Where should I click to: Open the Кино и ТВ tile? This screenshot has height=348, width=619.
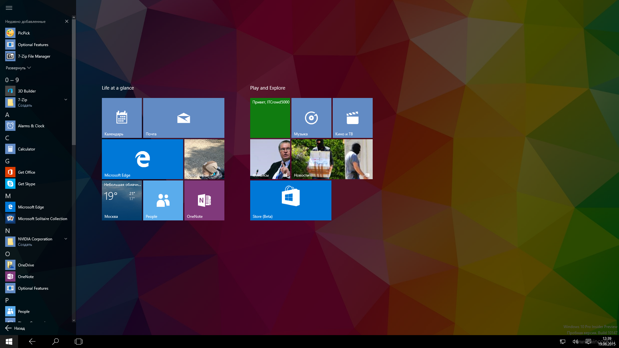point(353,118)
